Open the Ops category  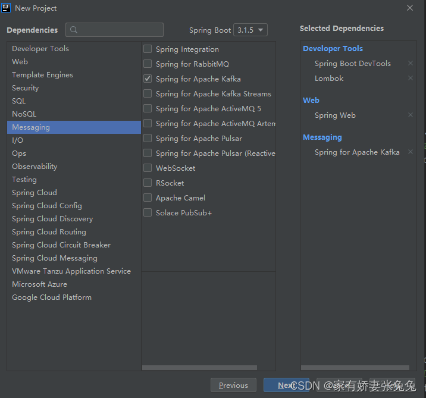[74, 153]
